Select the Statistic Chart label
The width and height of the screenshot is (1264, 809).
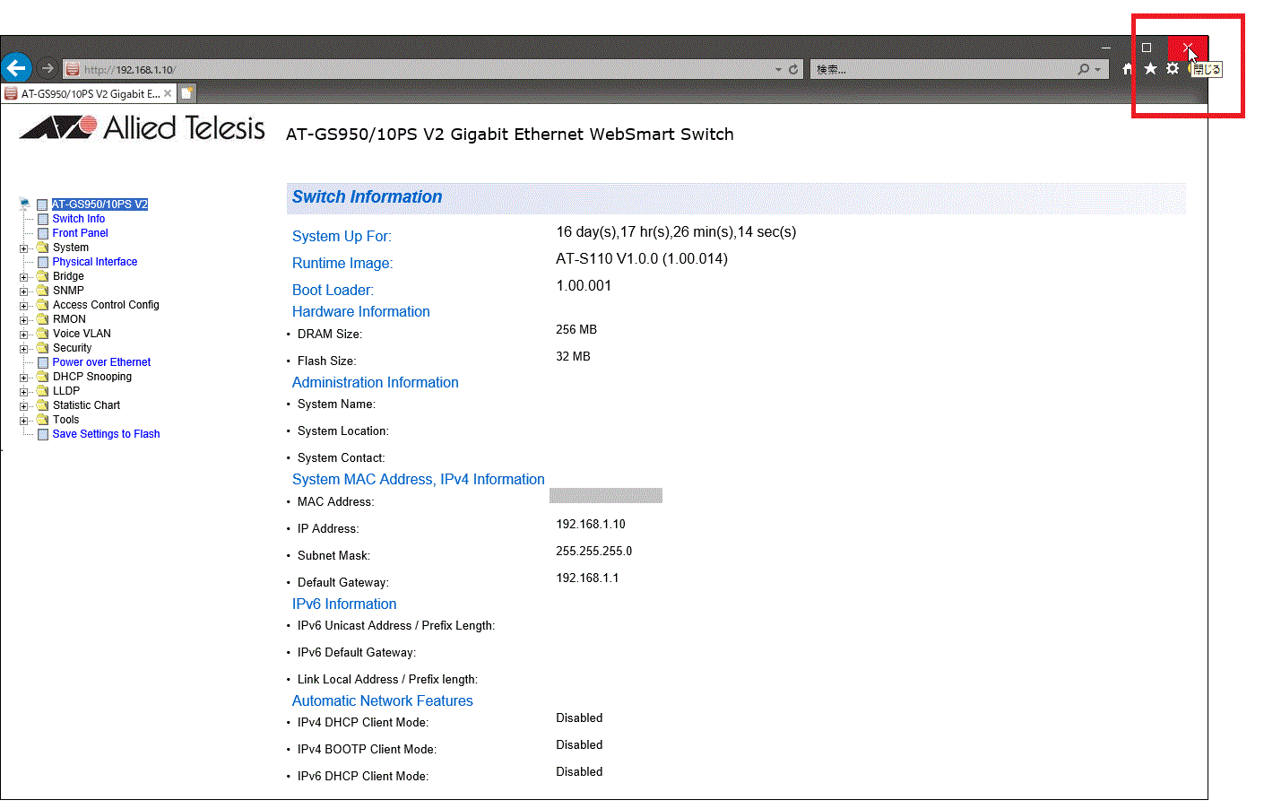pos(86,405)
